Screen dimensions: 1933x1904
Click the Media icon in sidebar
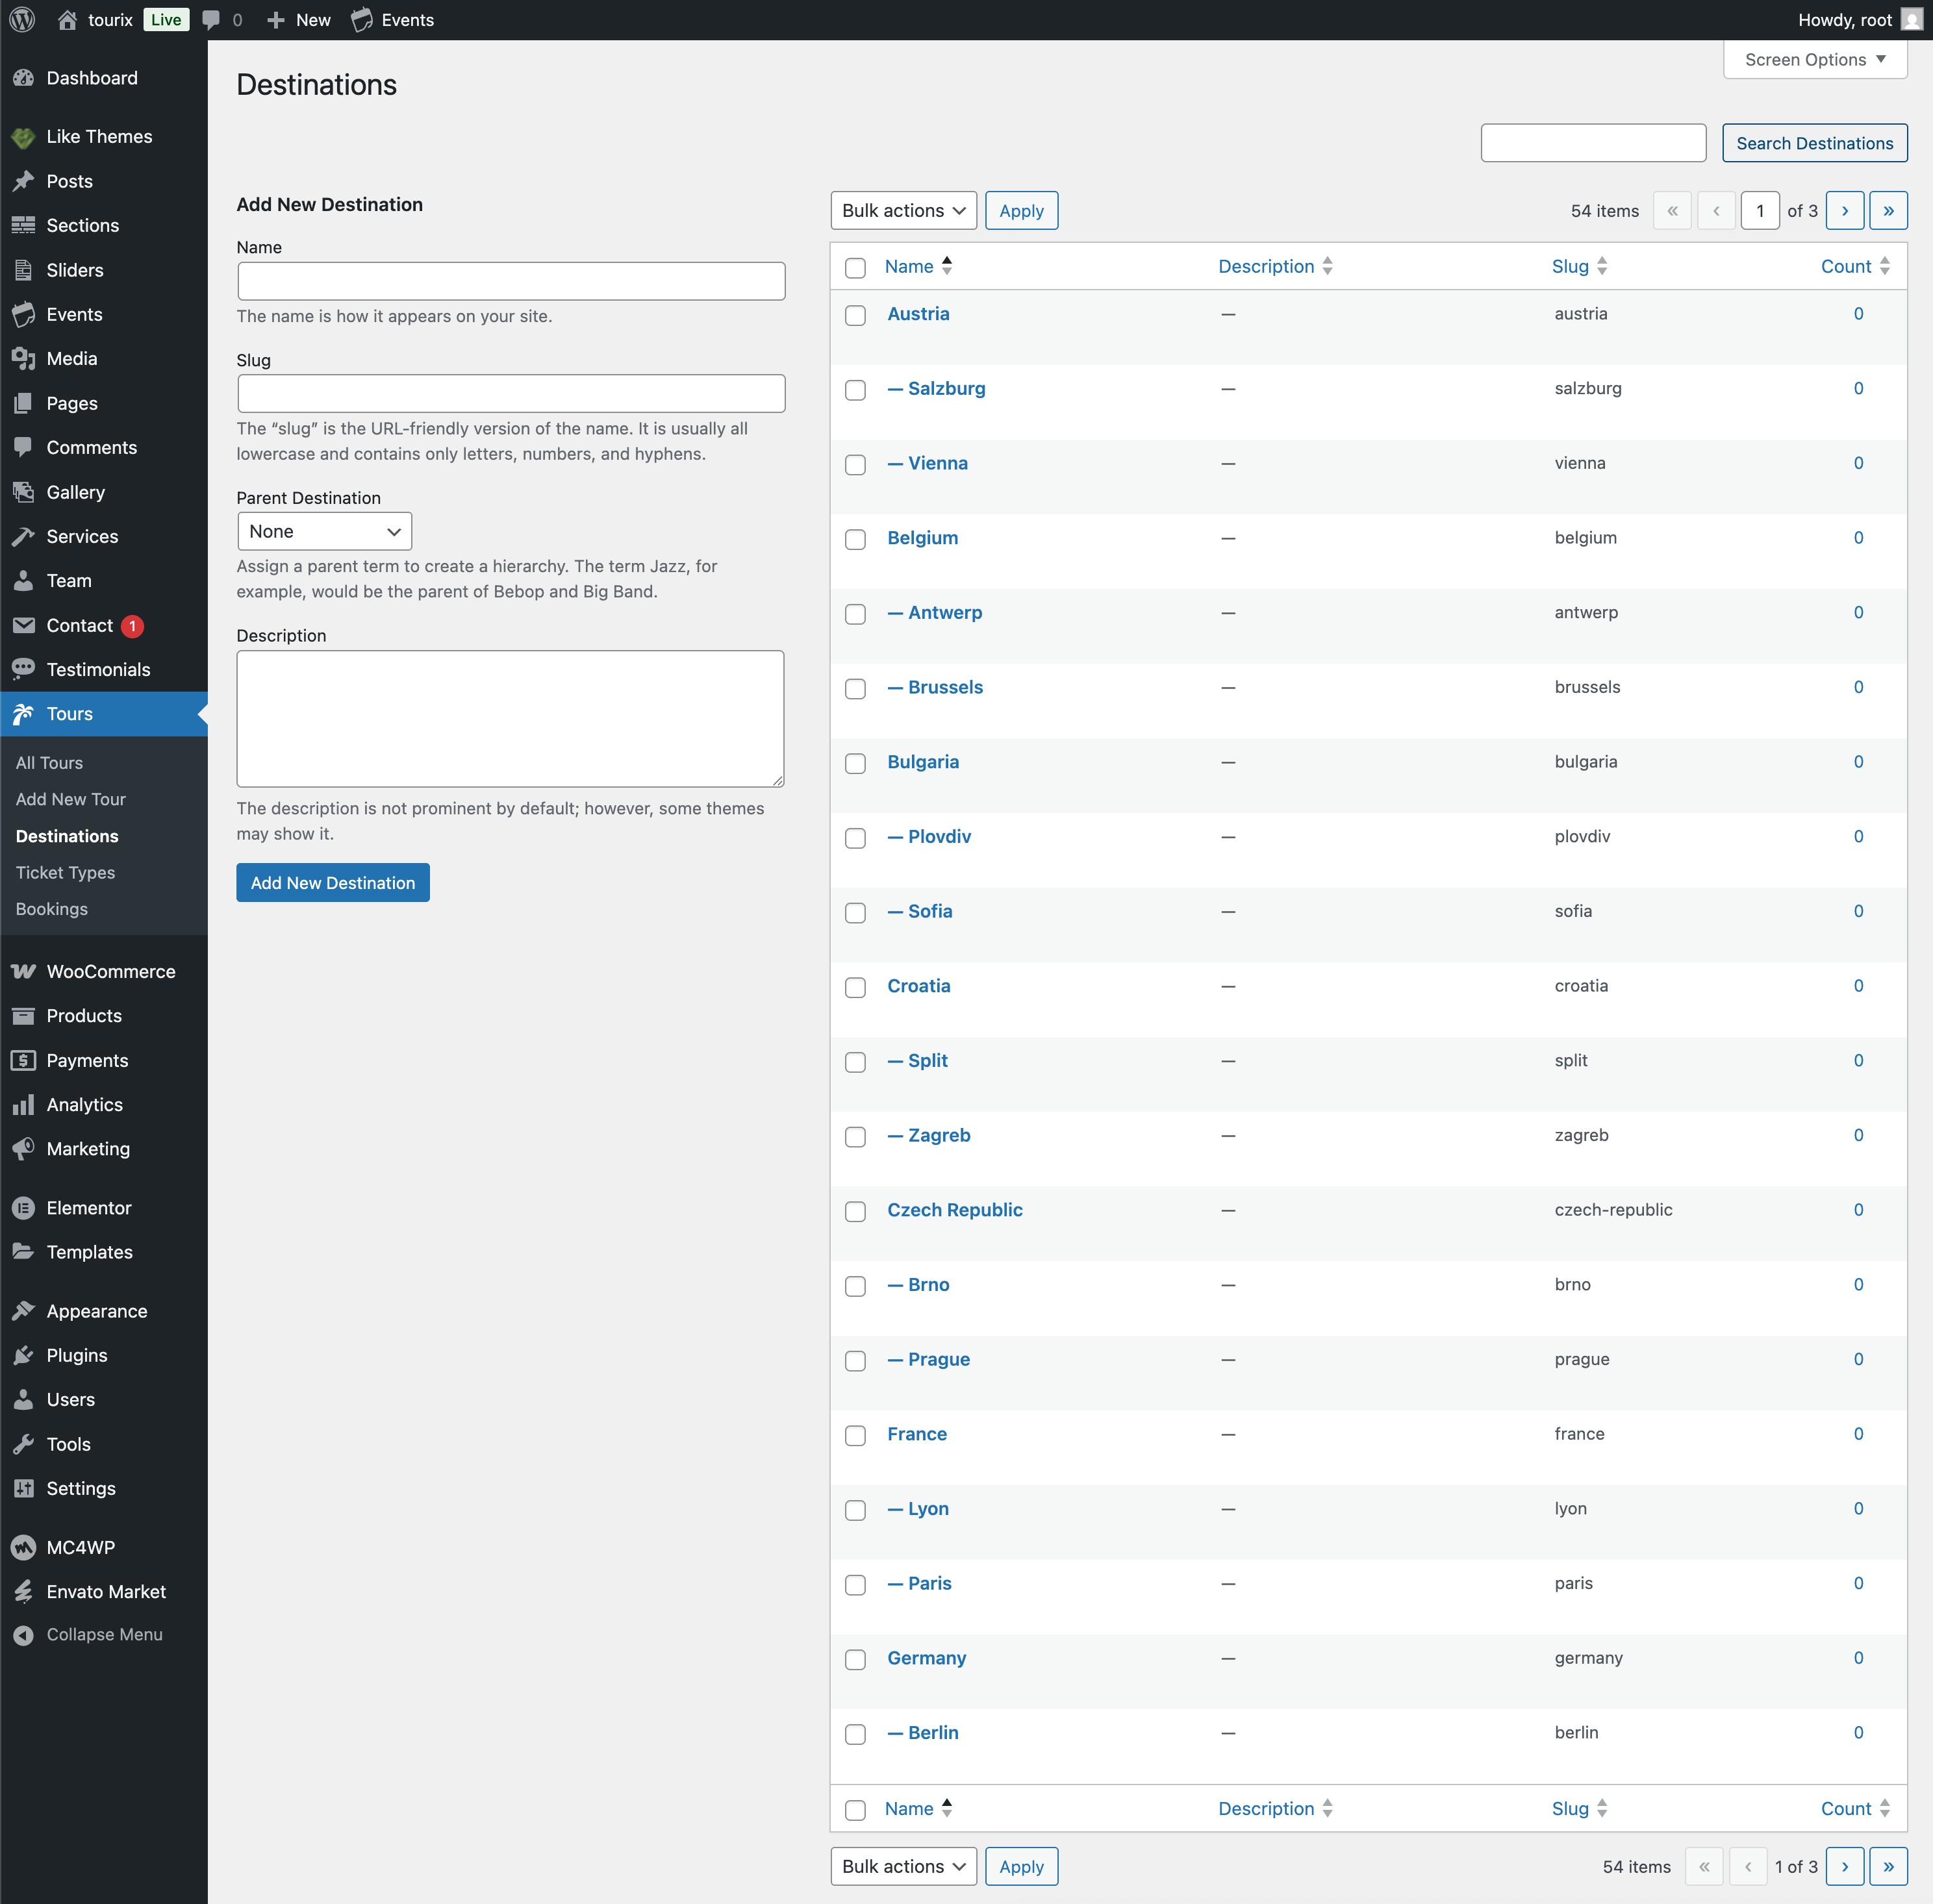[24, 359]
